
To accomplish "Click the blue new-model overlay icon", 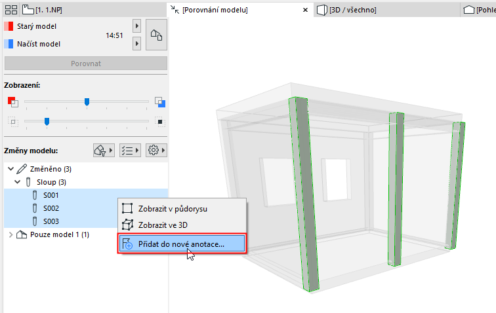I will (160, 102).
